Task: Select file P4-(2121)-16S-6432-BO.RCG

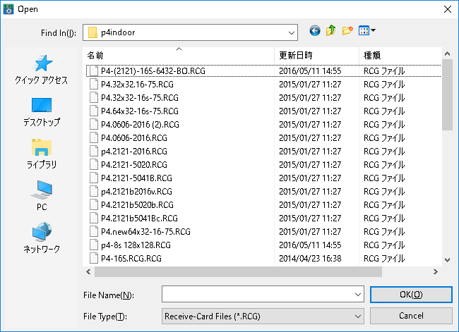Action: (x=153, y=71)
